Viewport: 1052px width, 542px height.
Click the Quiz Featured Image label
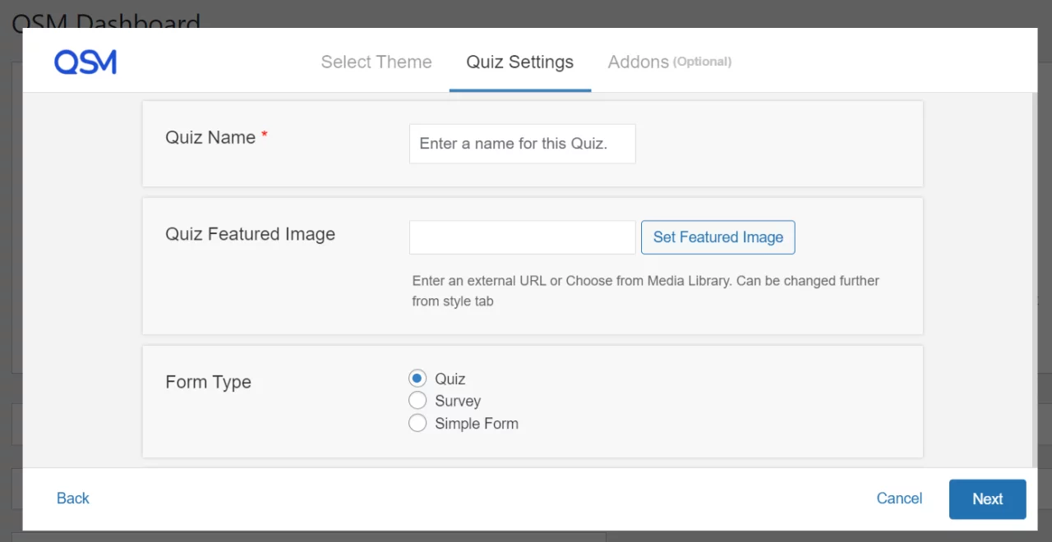click(251, 234)
